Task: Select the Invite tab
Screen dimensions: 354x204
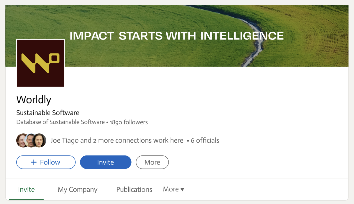Action: pyautogui.click(x=26, y=189)
